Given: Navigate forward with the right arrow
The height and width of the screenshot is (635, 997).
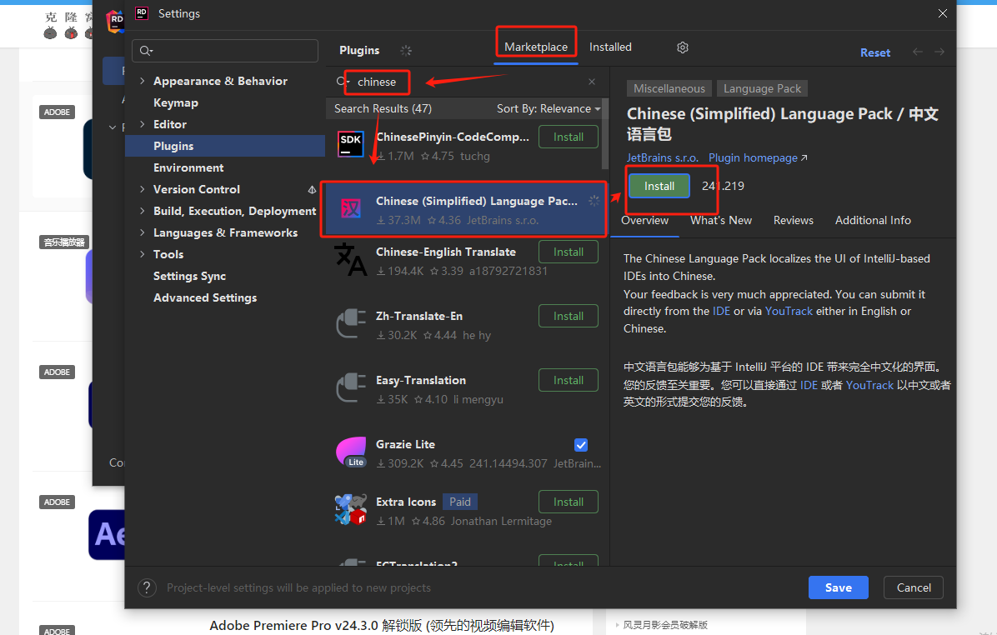Looking at the screenshot, I should pyautogui.click(x=939, y=52).
